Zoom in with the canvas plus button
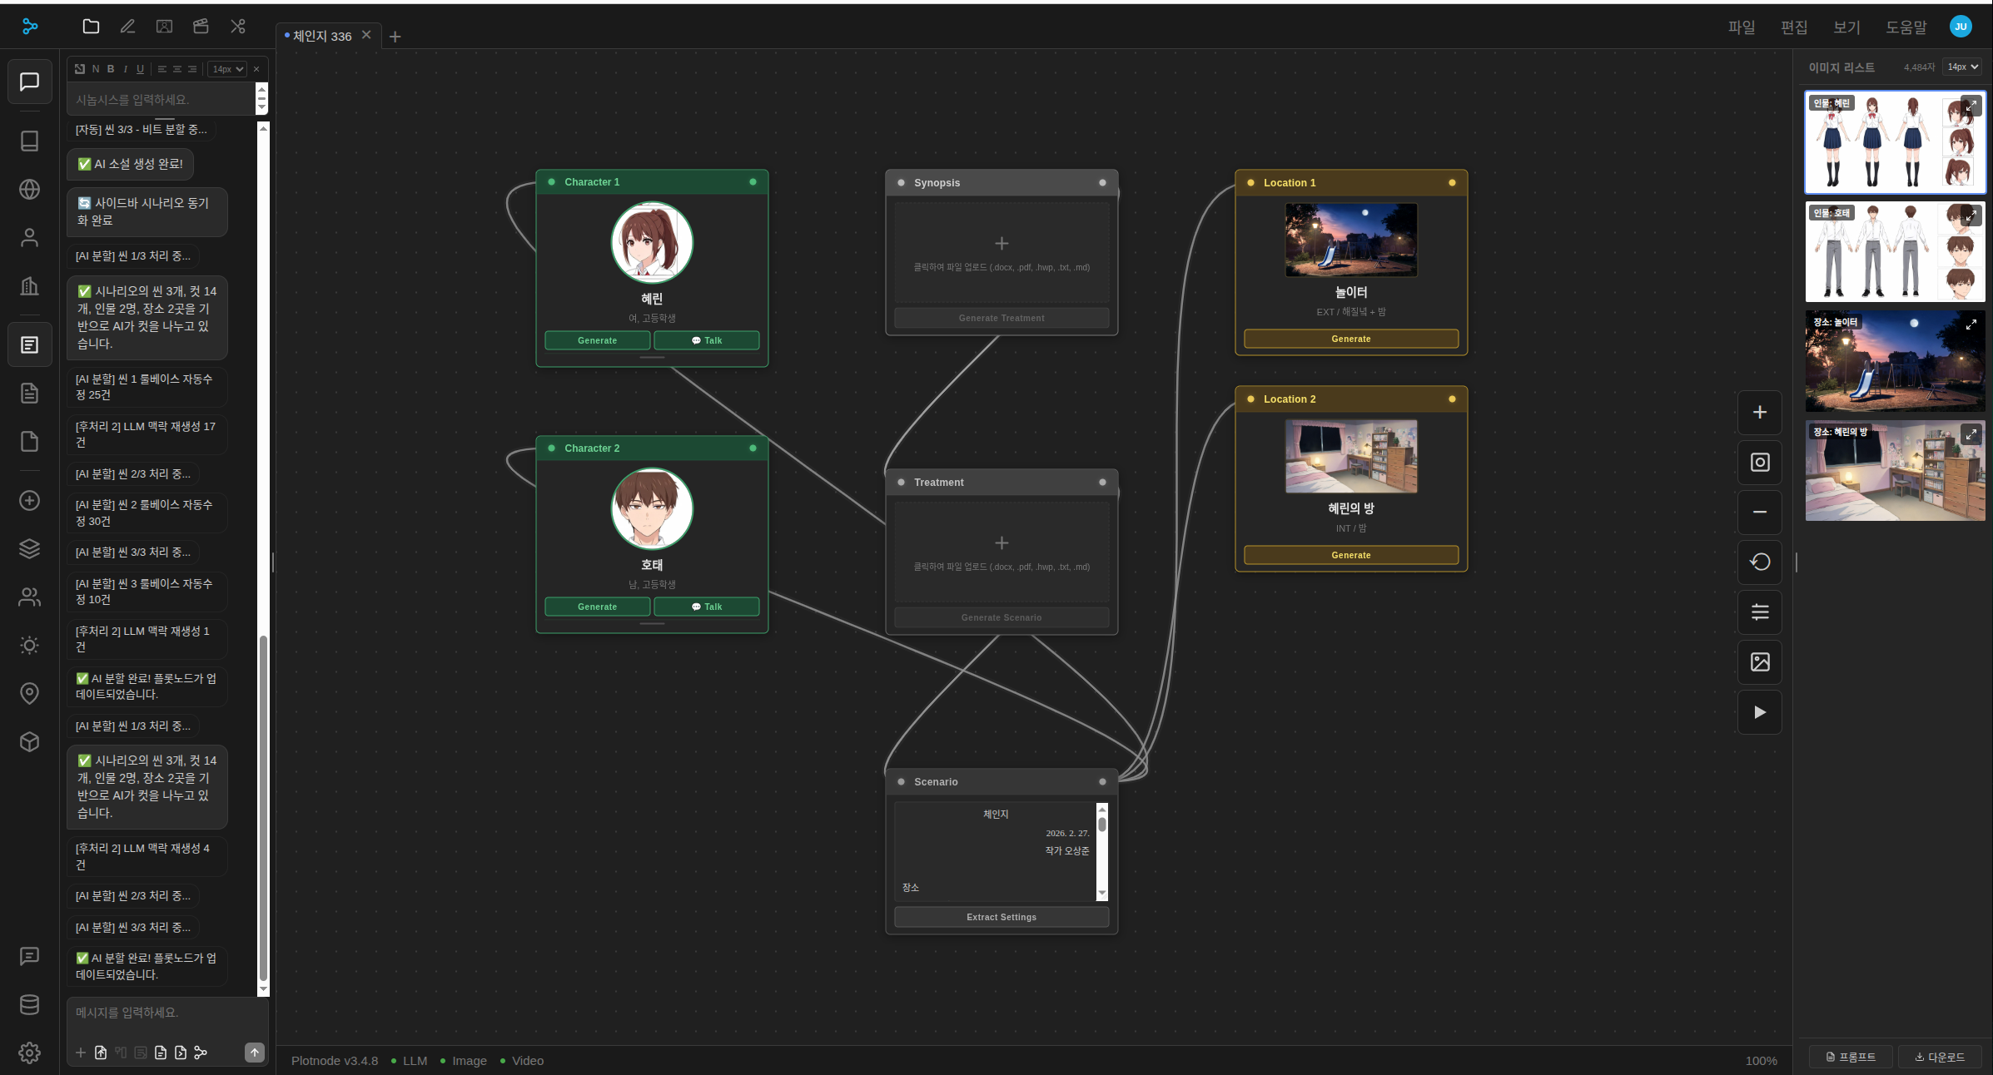Screen dimensions: 1993x1075 (x=1760, y=413)
